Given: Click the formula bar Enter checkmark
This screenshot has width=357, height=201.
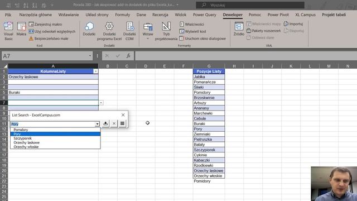Looking at the screenshot, I should [x=118, y=56].
